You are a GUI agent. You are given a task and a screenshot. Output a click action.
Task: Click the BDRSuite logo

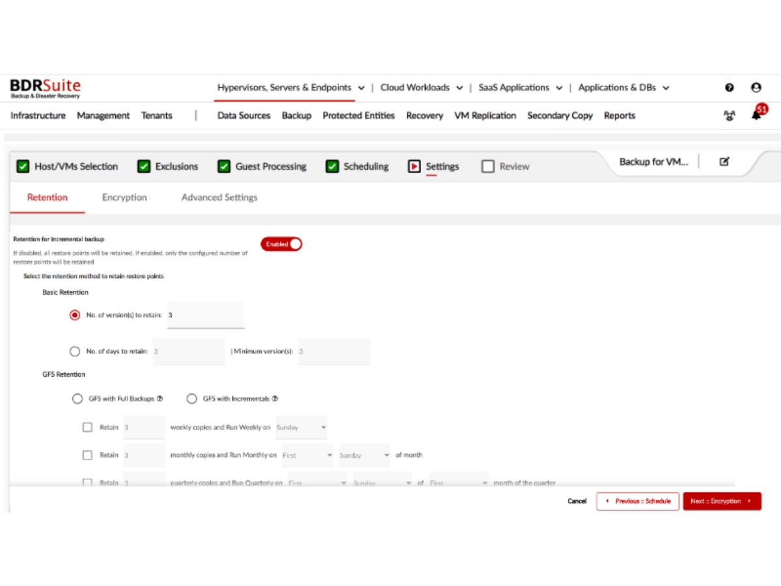pyautogui.click(x=46, y=89)
